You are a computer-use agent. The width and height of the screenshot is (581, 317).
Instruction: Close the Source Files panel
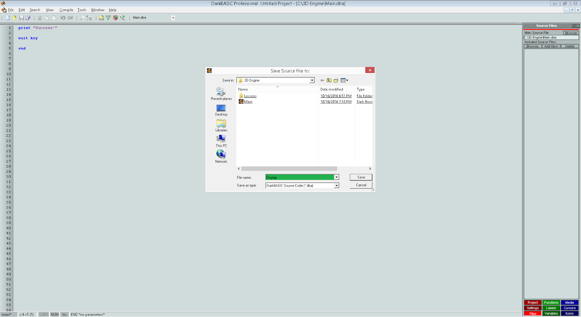(578, 26)
